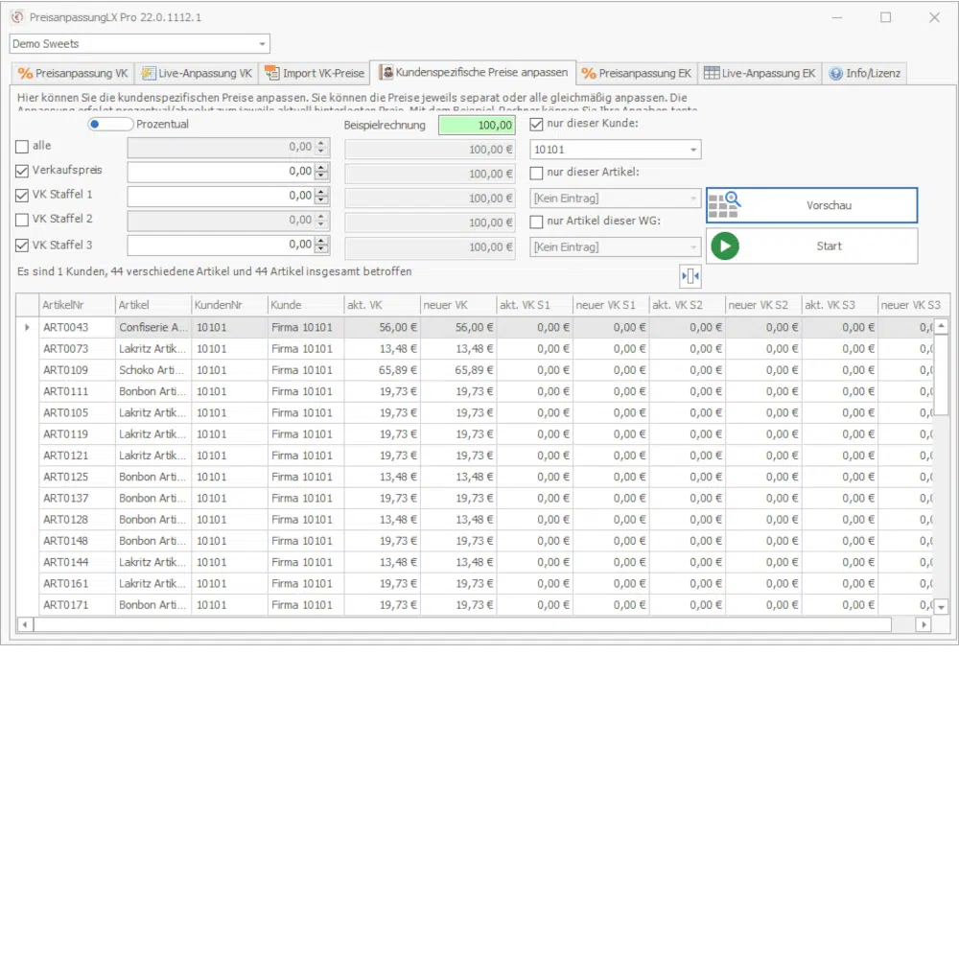Increase the Verkaufspreis value with up arrow
This screenshot has width=959, height=959.
pos(321,168)
